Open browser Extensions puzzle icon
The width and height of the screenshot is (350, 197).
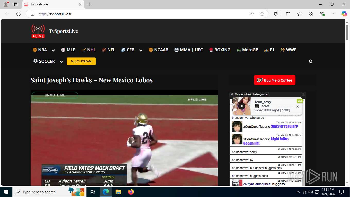pyautogui.click(x=276, y=14)
